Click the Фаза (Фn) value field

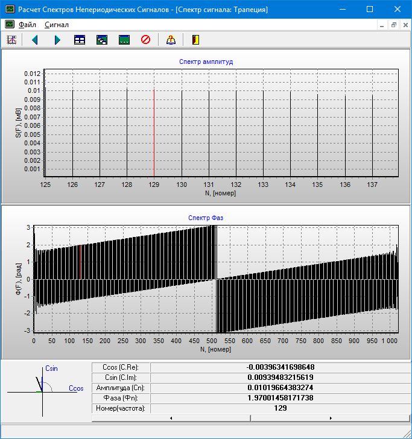(279, 397)
